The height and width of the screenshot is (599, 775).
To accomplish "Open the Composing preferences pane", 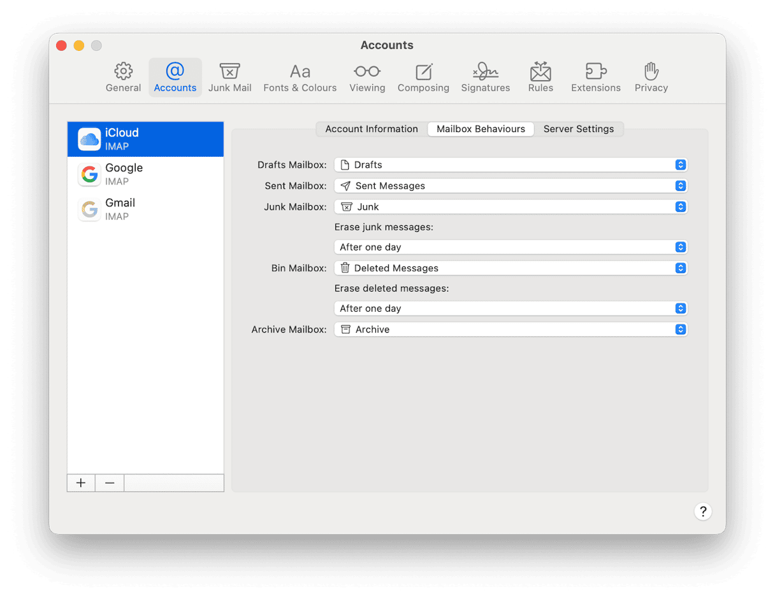I will 423,78.
